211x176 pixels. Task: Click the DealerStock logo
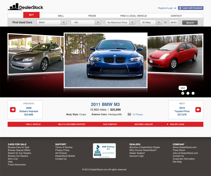point(26,7)
